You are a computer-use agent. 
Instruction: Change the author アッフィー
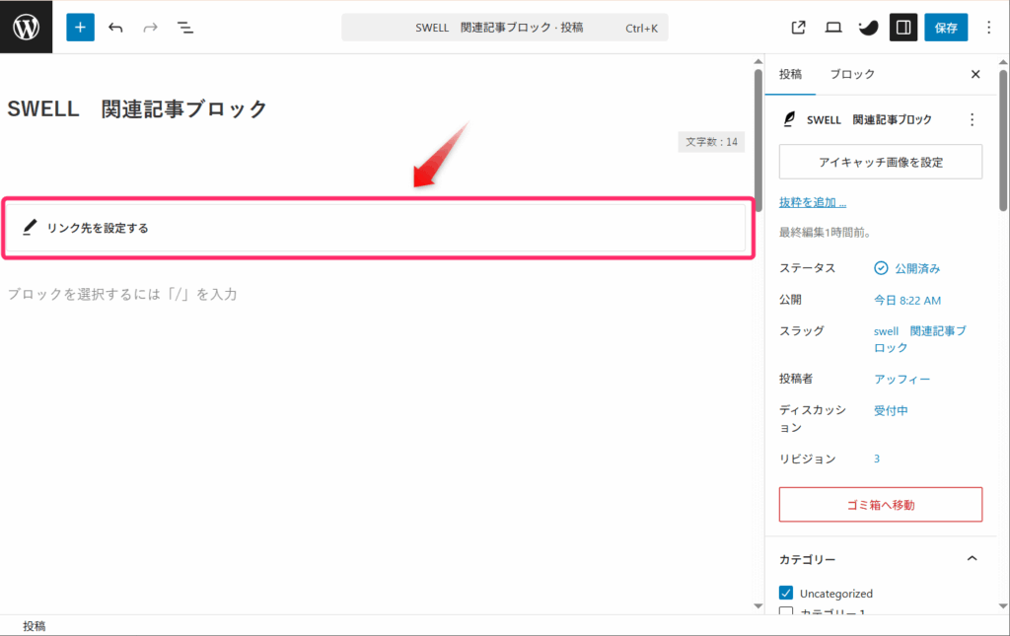pos(902,380)
